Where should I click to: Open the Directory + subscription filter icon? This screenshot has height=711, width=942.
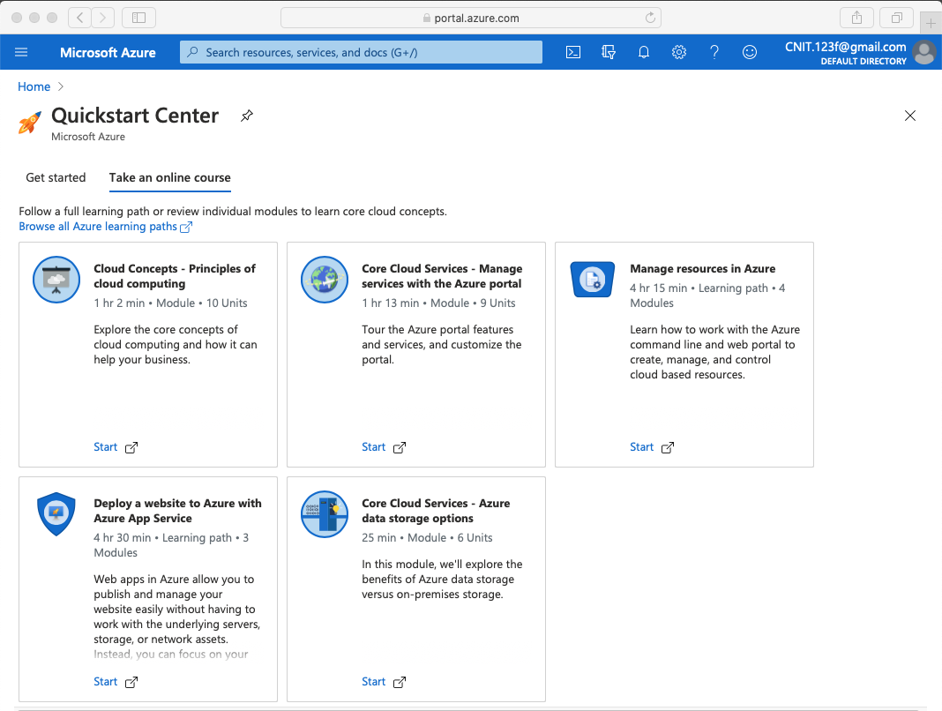609,52
